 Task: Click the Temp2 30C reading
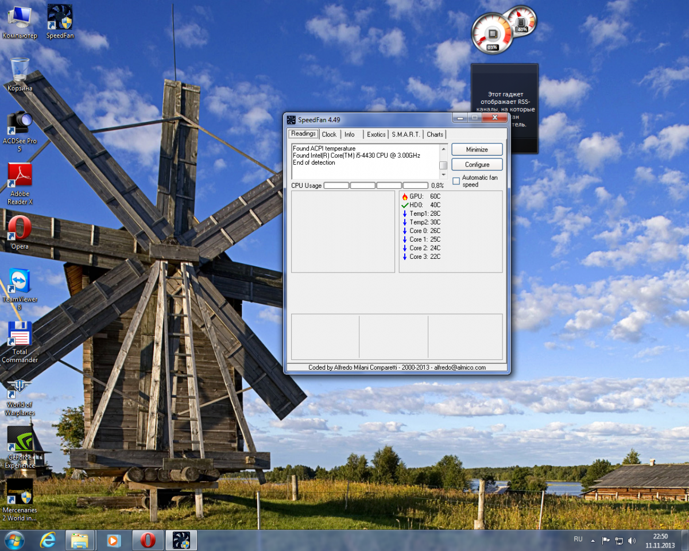[425, 222]
